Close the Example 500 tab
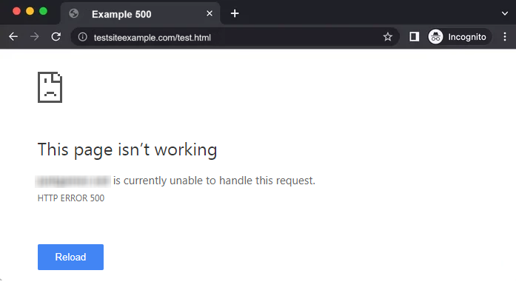The image size is (516, 296). pos(210,13)
